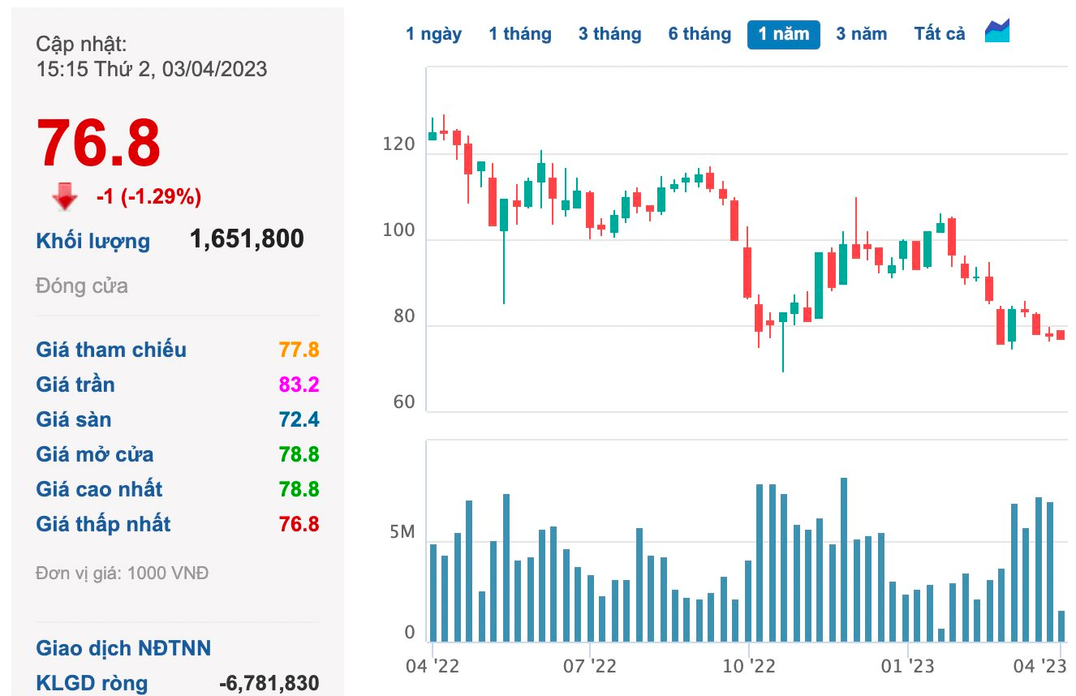Click the 'Giá trần' label
Image resolution: width=1076 pixels, height=696 pixels.
(x=75, y=385)
